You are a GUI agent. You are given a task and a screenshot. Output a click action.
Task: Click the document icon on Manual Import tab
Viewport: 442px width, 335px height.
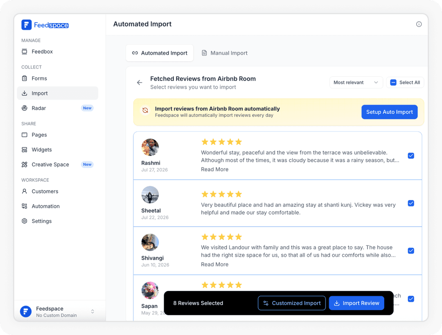coord(204,53)
